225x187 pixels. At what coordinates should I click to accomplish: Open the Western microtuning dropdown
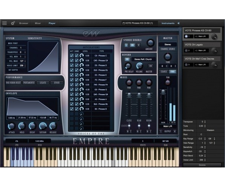pos(211,130)
